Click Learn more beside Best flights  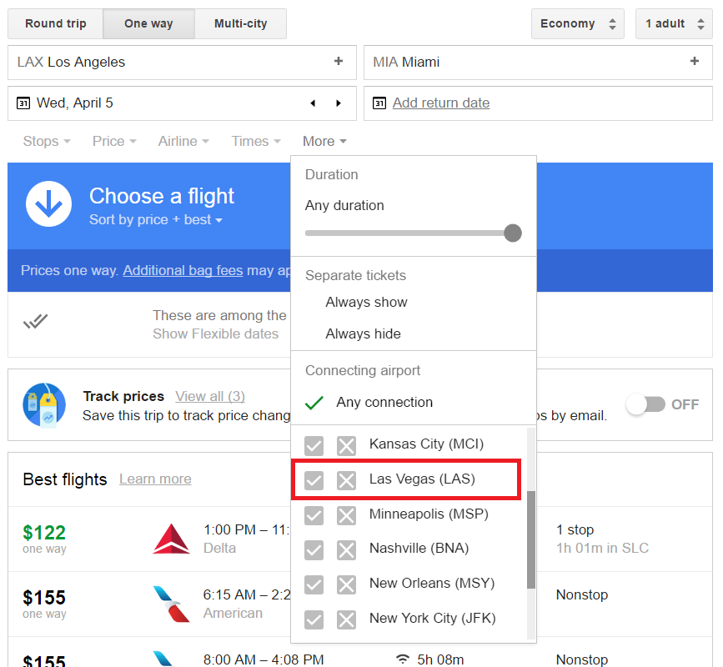155,479
